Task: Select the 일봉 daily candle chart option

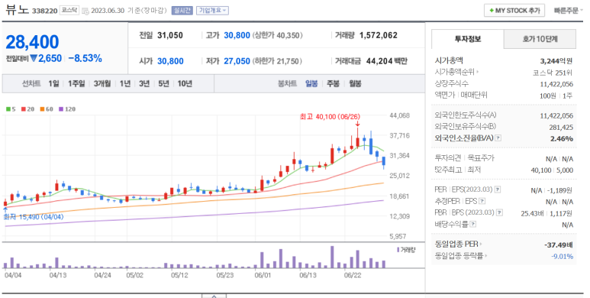Action: [x=311, y=83]
